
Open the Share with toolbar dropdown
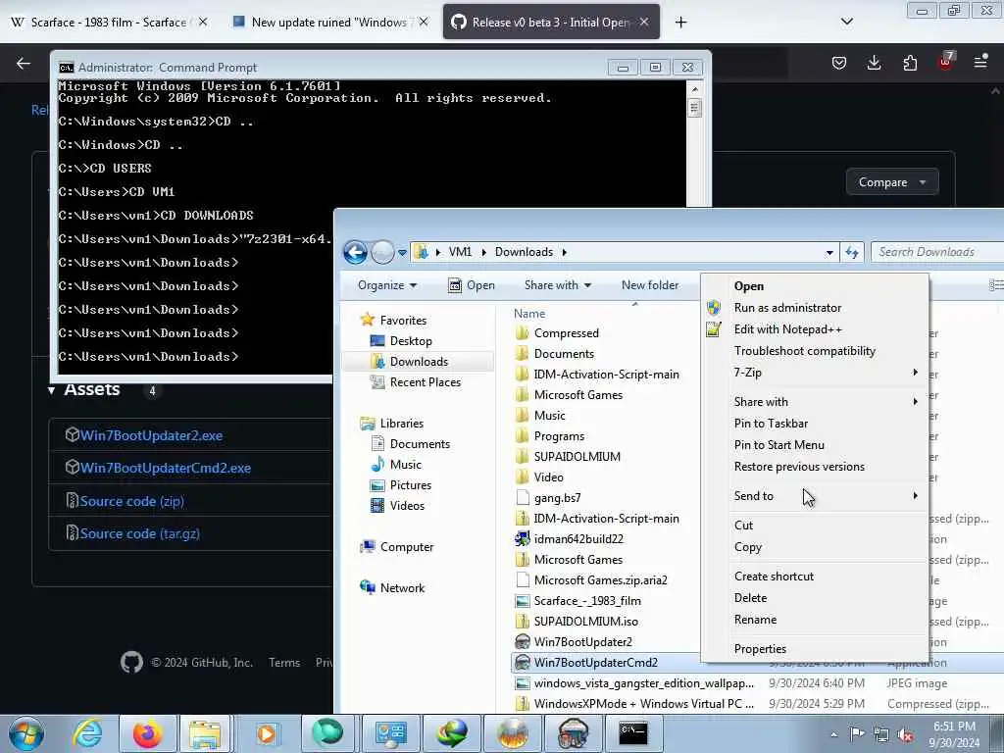point(557,285)
